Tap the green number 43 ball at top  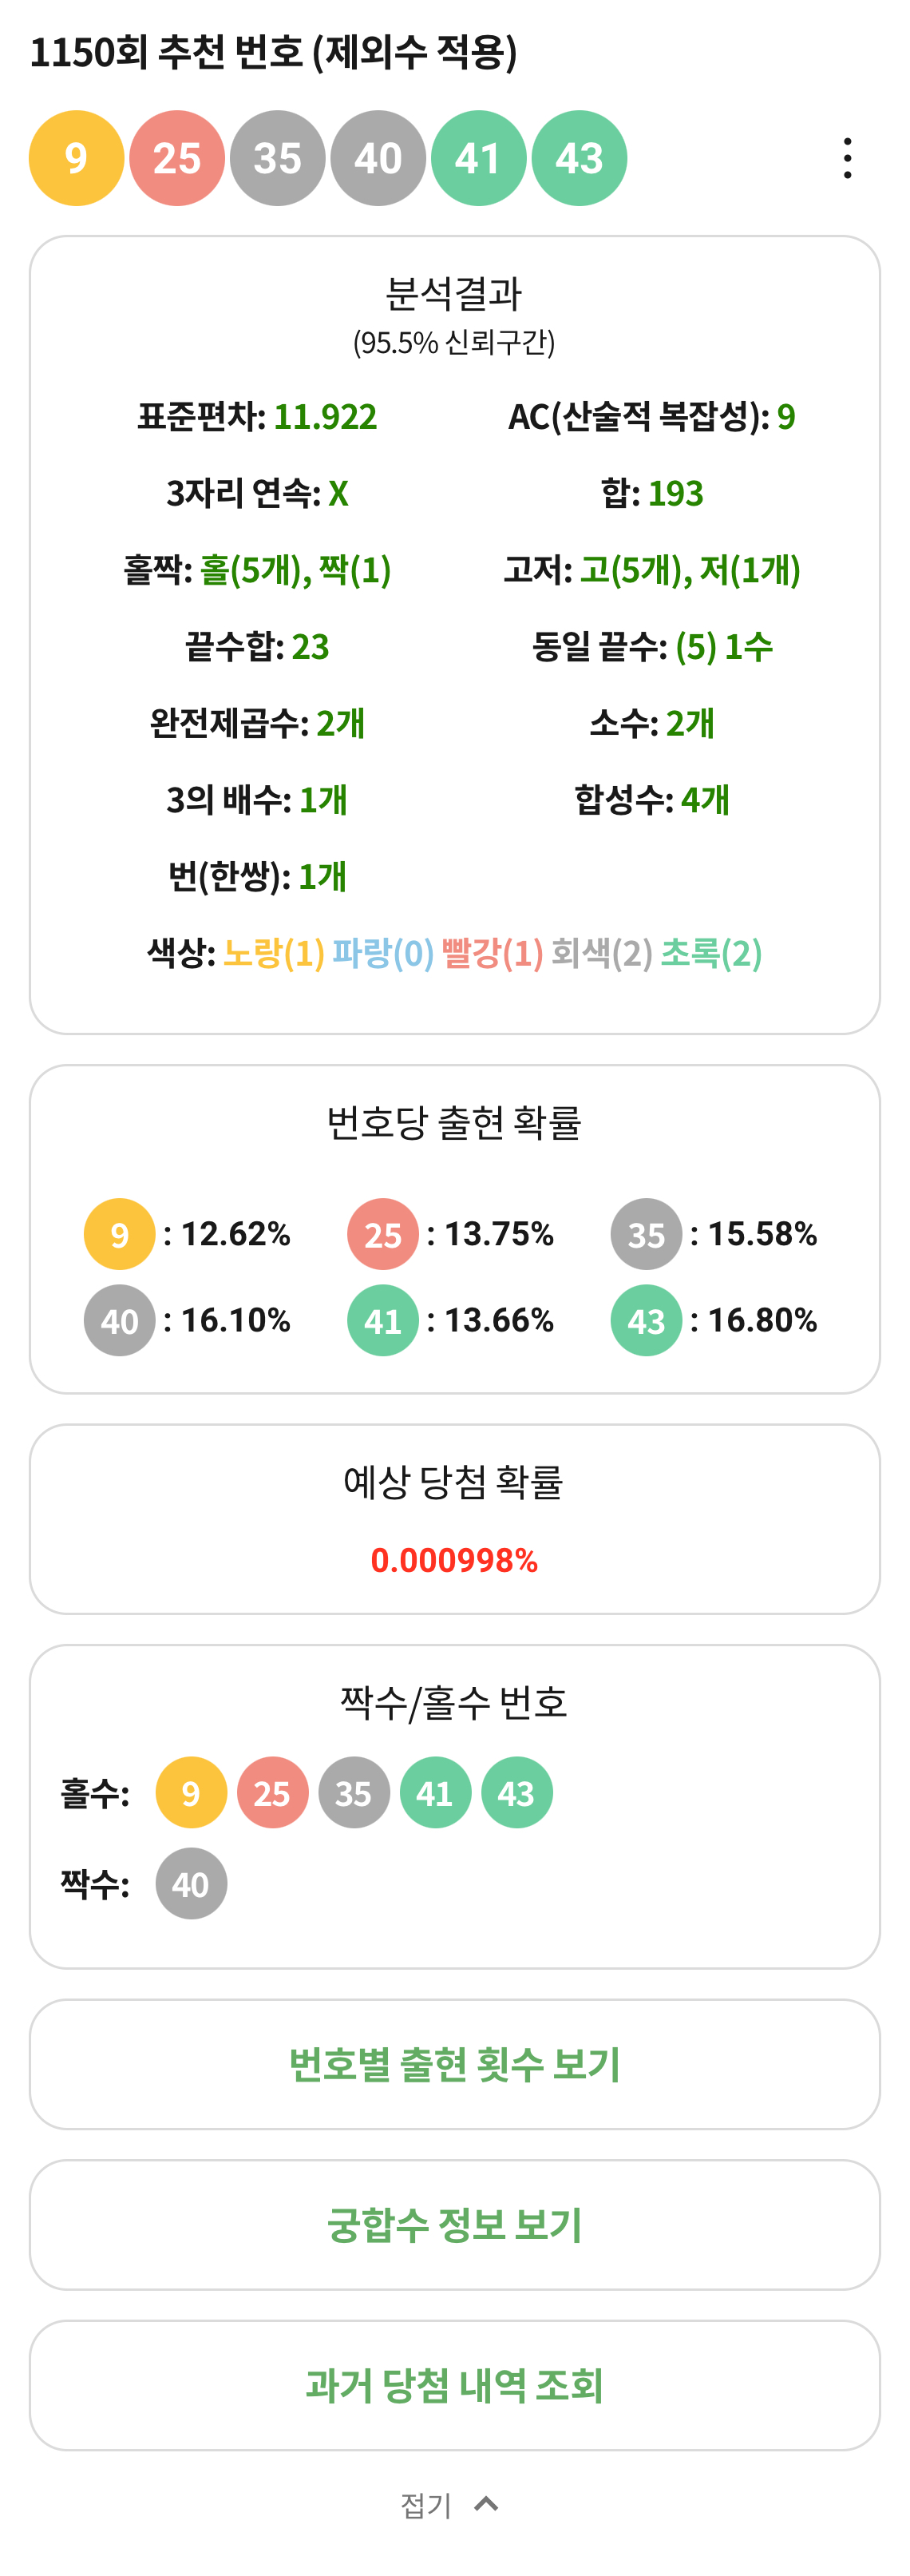point(580,158)
